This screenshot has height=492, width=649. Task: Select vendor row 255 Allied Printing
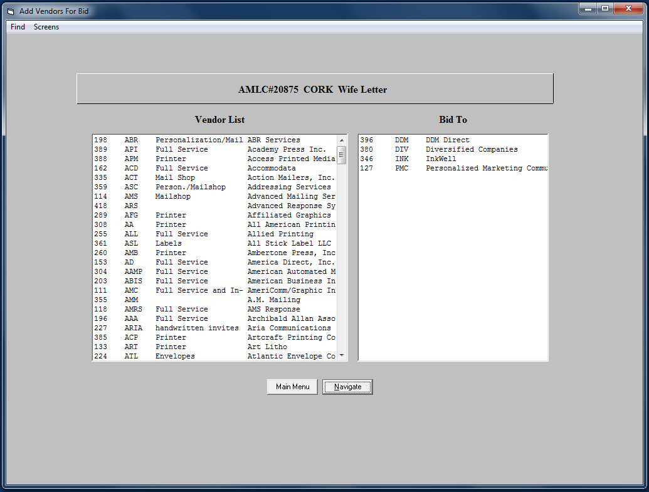pyautogui.click(x=215, y=234)
